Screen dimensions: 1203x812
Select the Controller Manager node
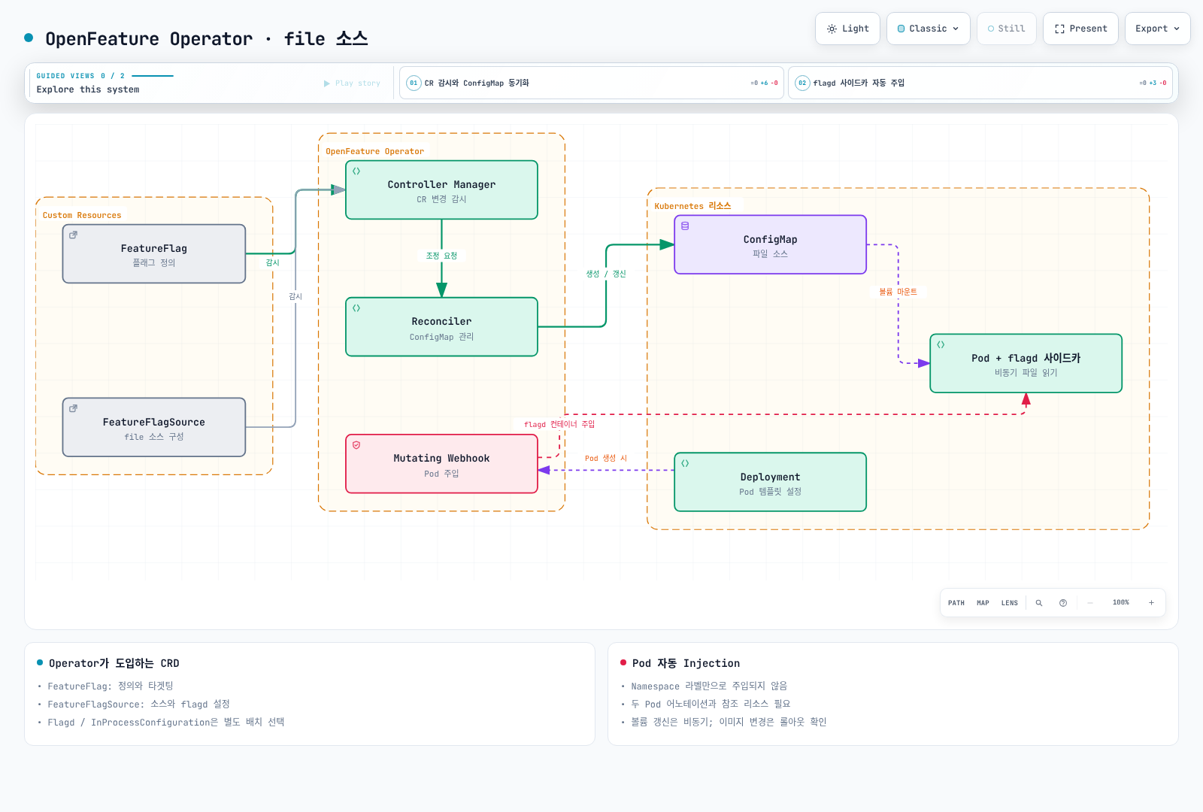point(441,190)
